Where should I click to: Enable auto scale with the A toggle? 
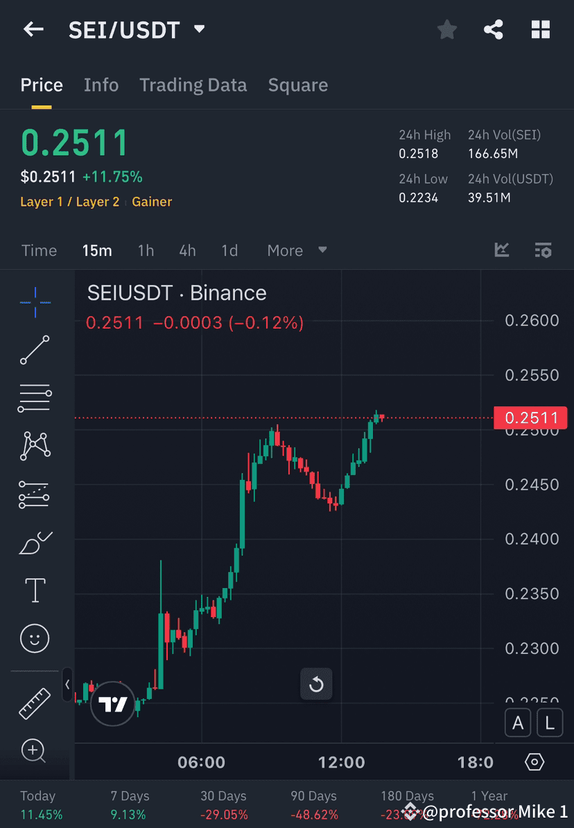pyautogui.click(x=518, y=723)
